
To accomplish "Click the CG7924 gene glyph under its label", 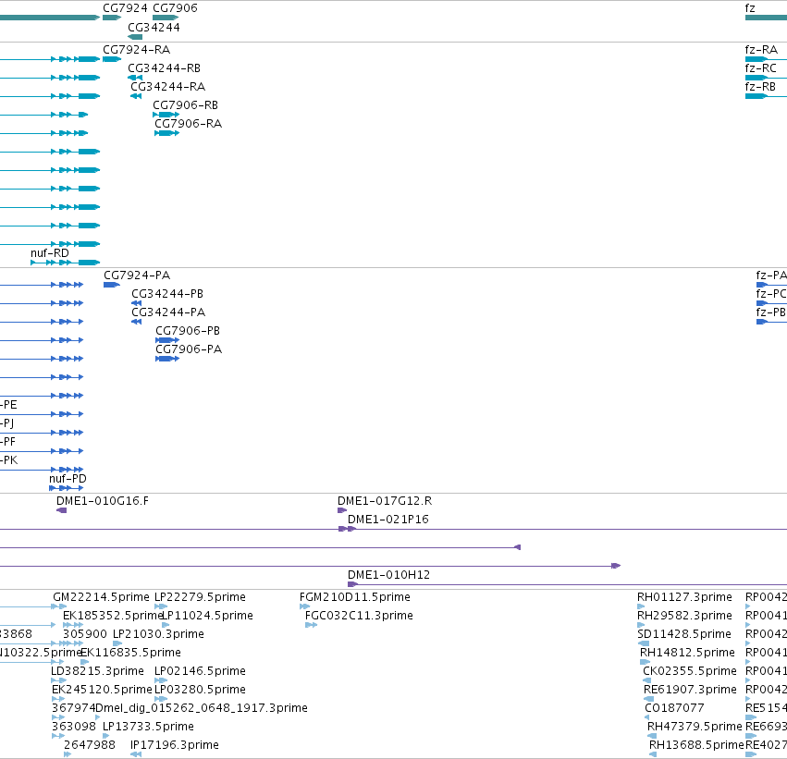I will (x=112, y=18).
